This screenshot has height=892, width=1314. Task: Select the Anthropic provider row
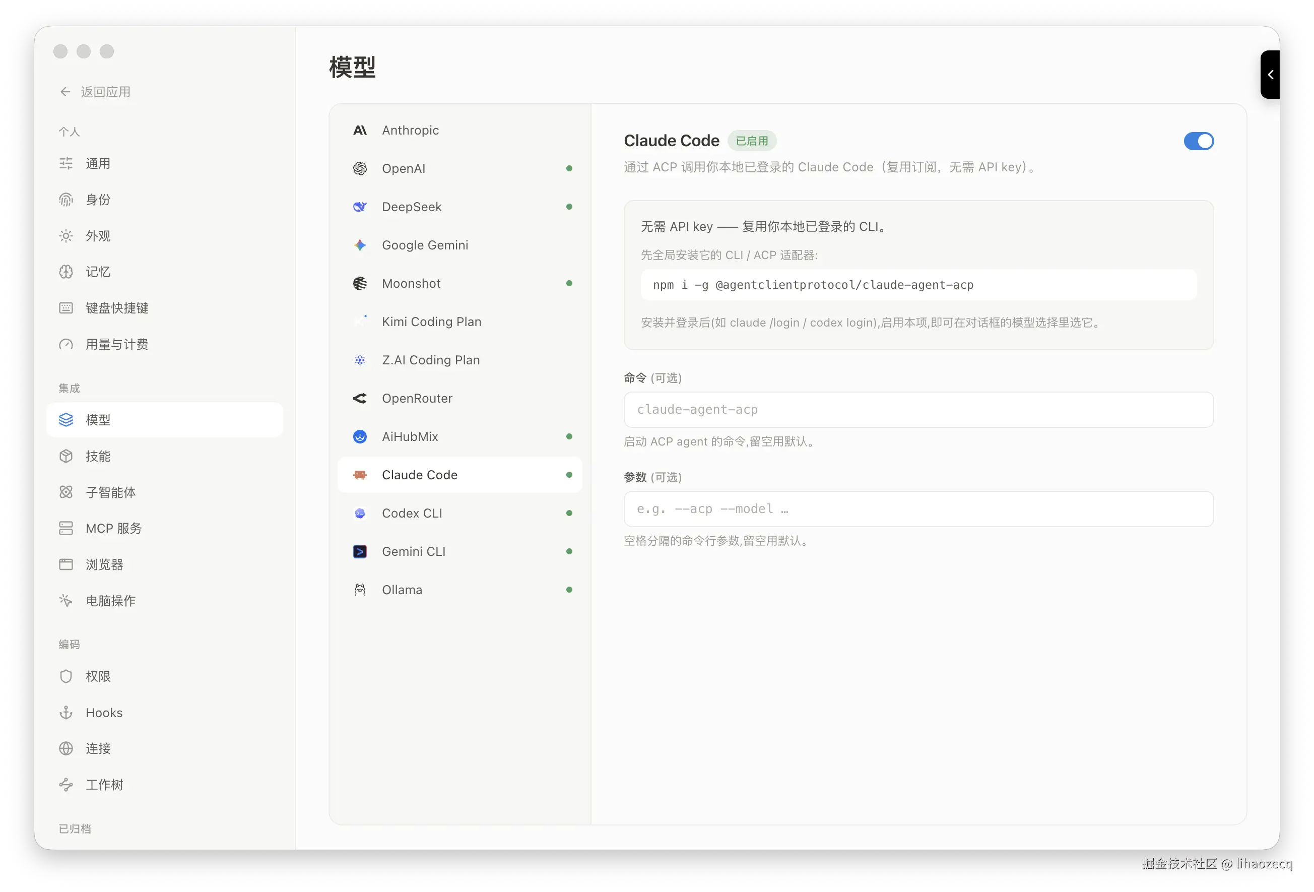[x=459, y=130]
